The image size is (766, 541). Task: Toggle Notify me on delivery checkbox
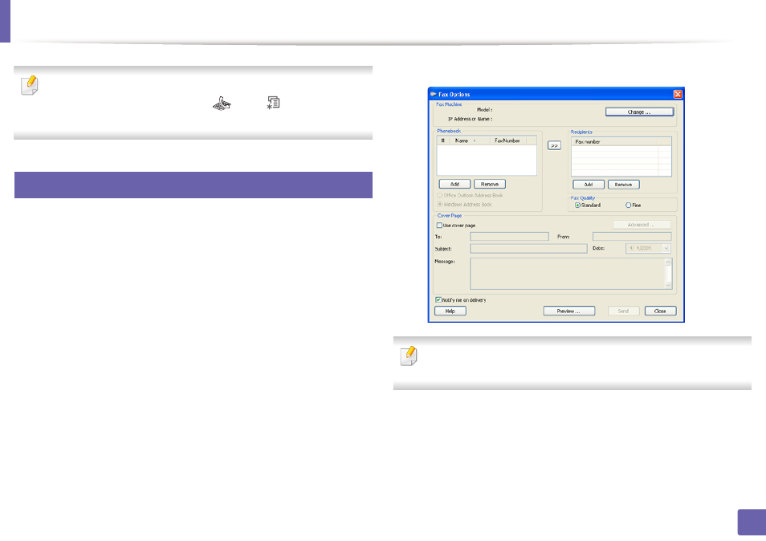click(438, 299)
